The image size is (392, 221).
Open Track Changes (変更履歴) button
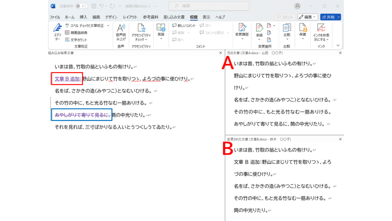pyautogui.click(x=242, y=31)
